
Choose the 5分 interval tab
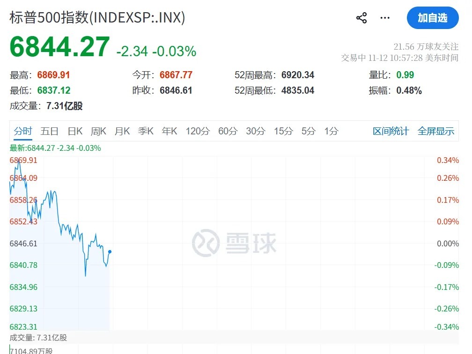click(309, 131)
